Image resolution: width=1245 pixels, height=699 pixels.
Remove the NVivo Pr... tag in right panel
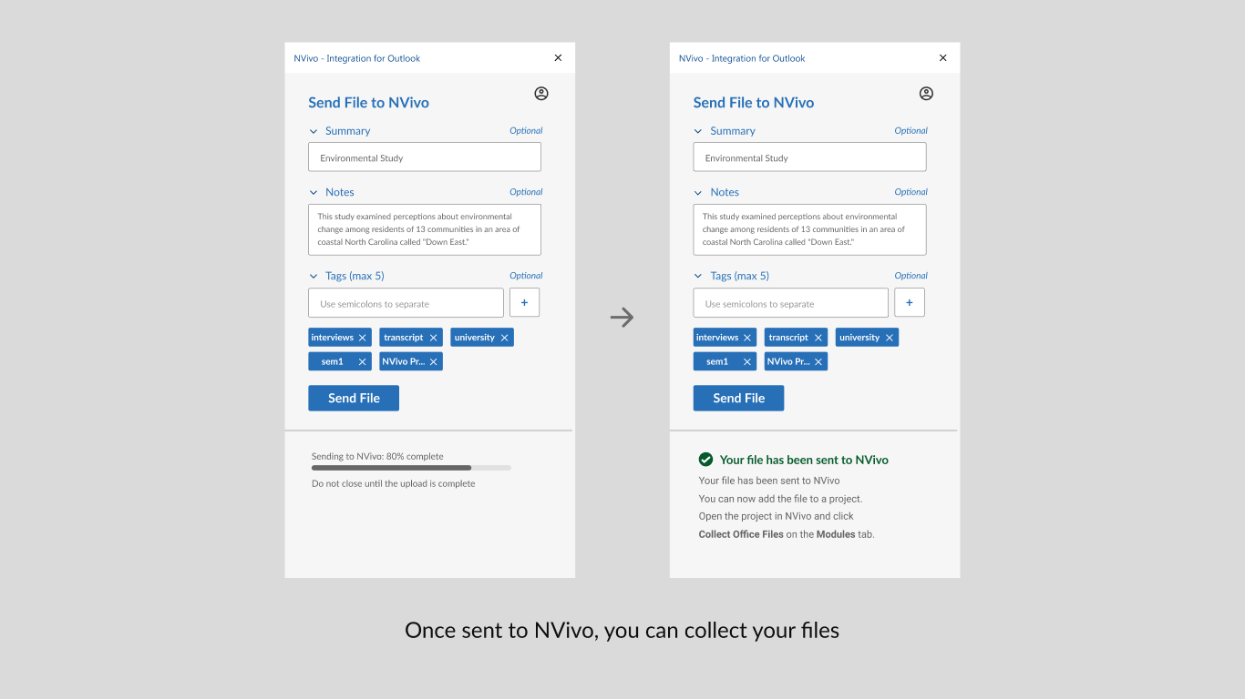(x=818, y=361)
